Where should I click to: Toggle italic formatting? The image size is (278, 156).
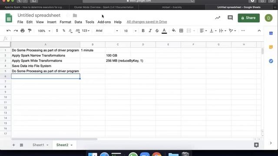[x=150, y=31]
